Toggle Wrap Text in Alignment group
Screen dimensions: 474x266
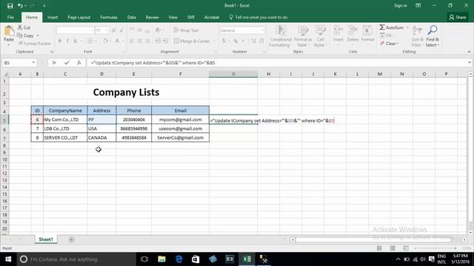(186, 30)
